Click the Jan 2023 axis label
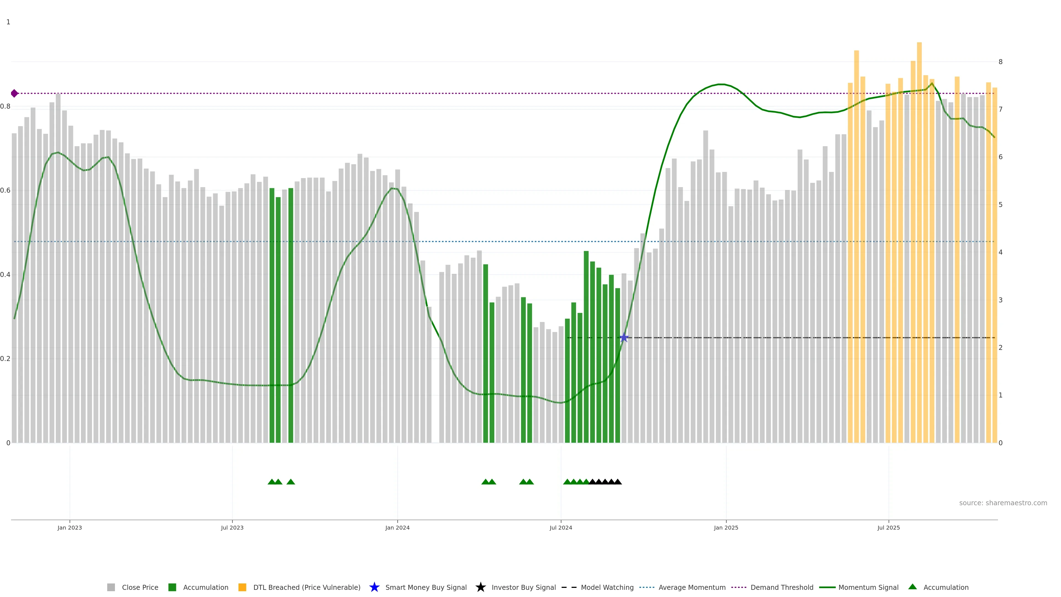The height and width of the screenshot is (597, 1061). [x=70, y=528]
